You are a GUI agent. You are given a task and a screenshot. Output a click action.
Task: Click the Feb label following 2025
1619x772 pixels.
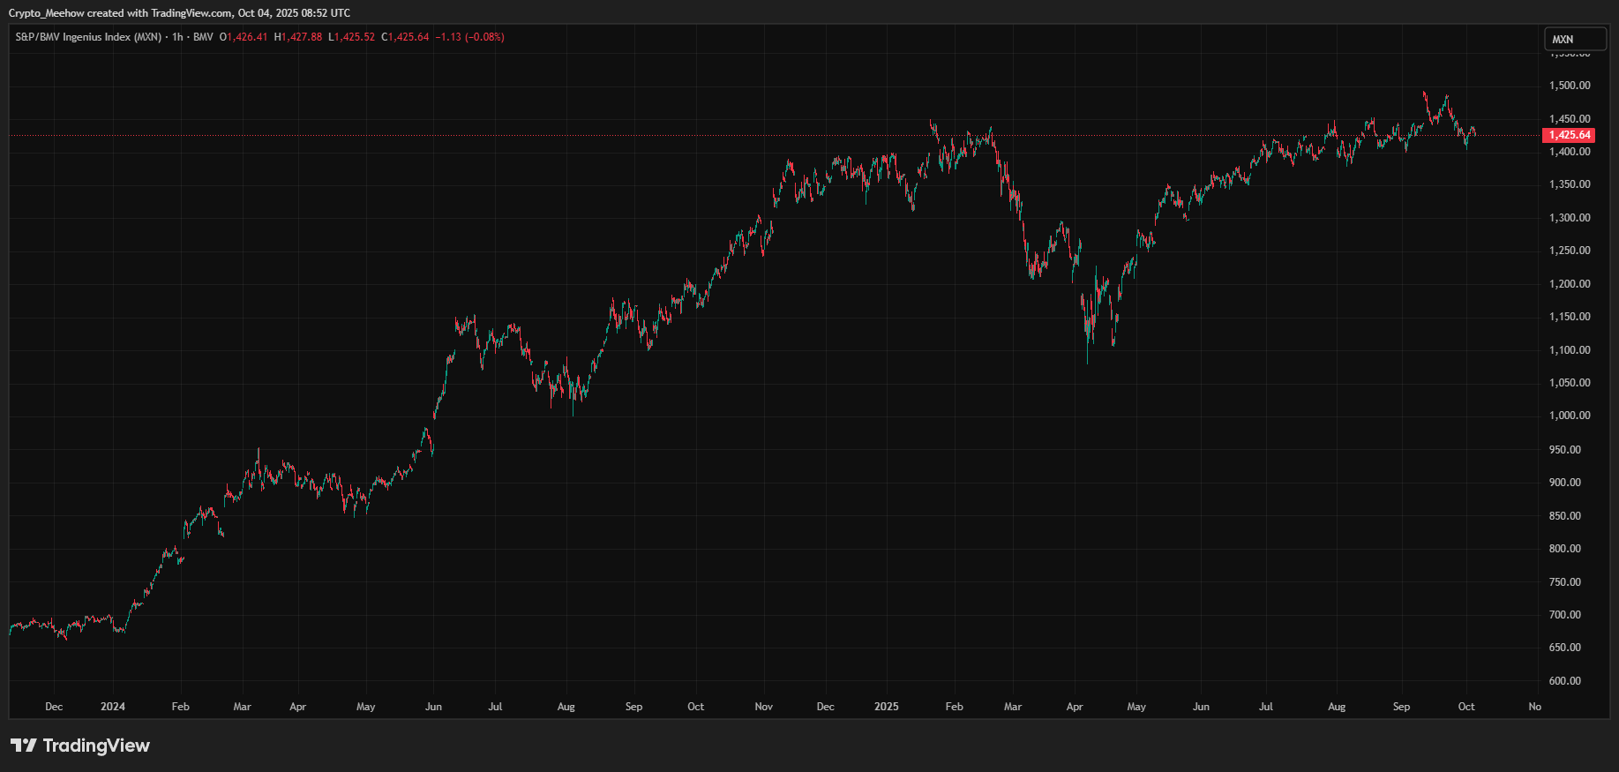point(955,707)
